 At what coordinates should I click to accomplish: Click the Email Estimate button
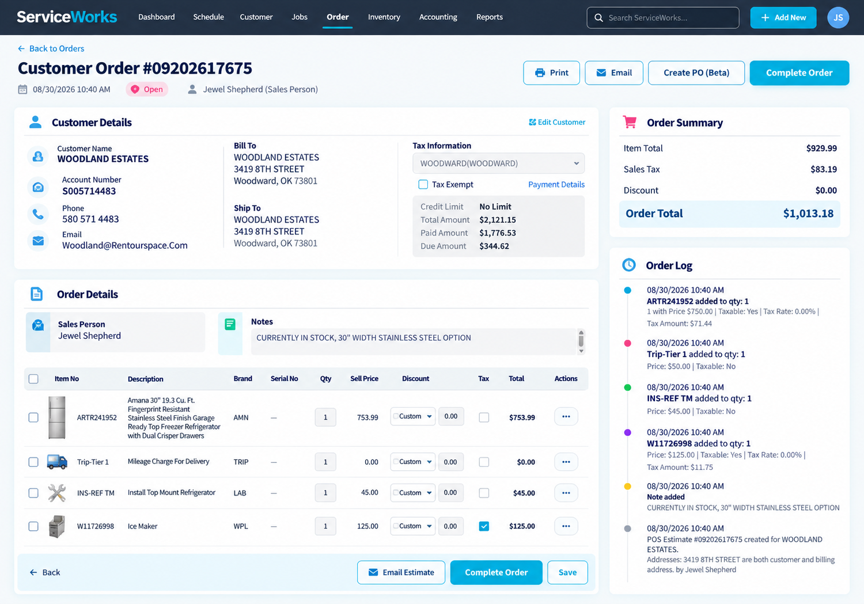[401, 572]
